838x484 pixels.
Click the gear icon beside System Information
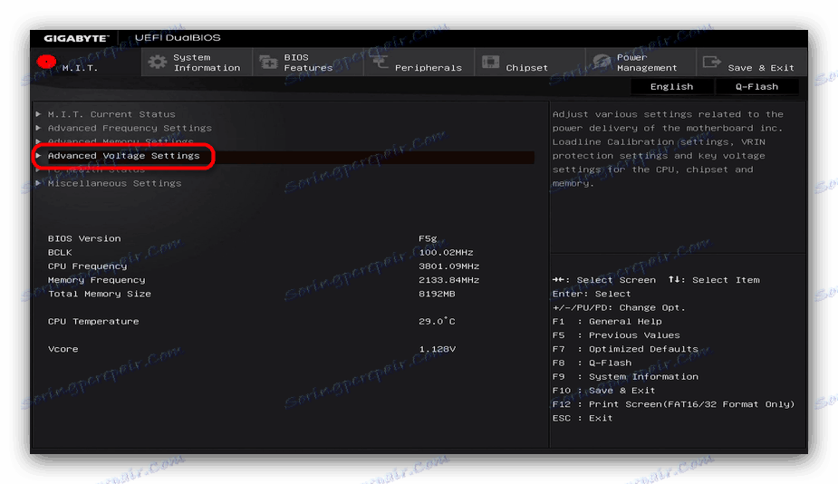[157, 62]
